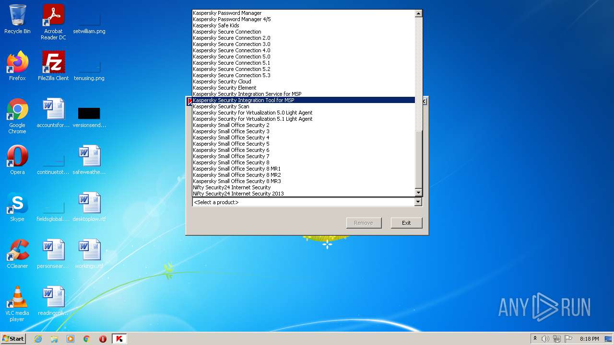Open FileZilla Client shortcut

click(x=53, y=66)
